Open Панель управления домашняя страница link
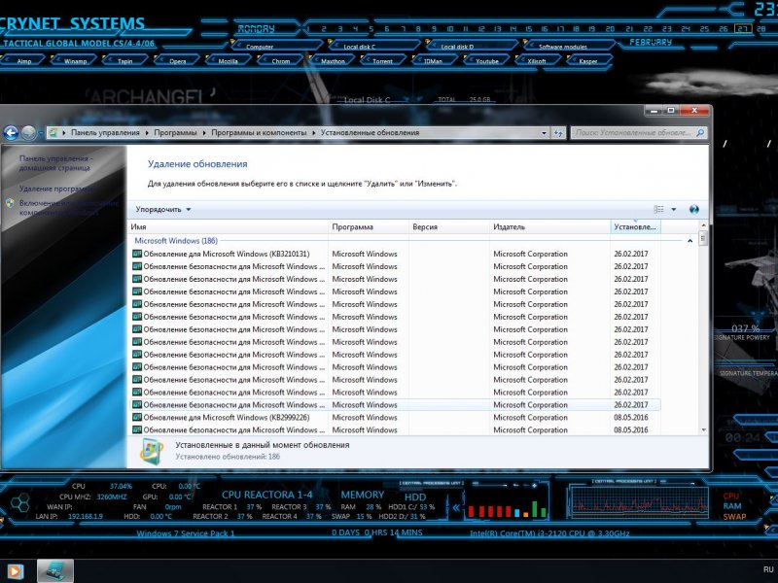 click(55, 163)
